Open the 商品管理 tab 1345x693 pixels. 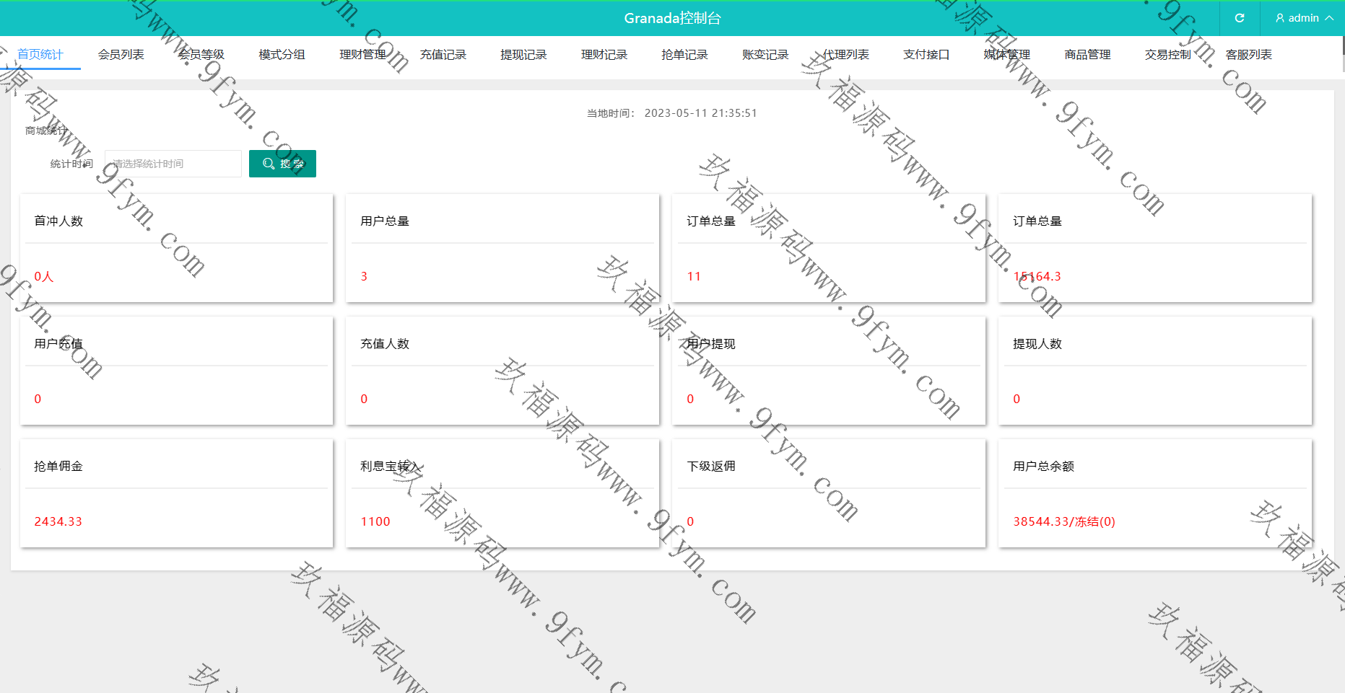(x=1087, y=55)
